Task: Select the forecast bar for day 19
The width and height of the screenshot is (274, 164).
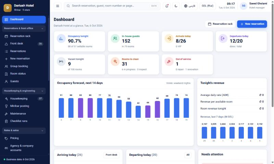Action: pyautogui.click(x=186, y=108)
